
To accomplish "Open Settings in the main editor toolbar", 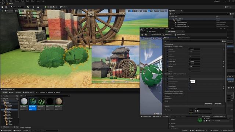I will pos(229,7).
